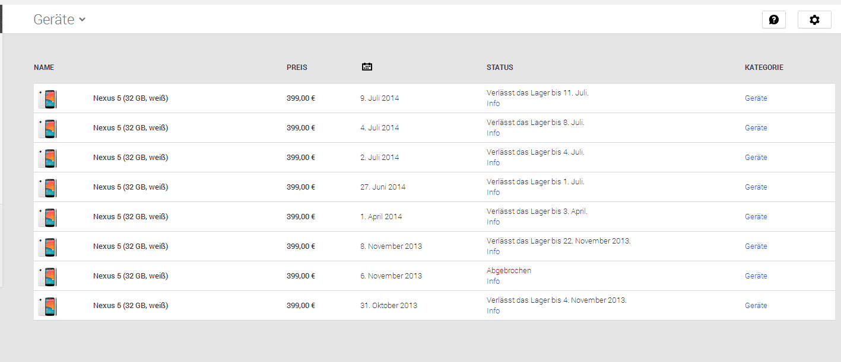The height and width of the screenshot is (362, 841).
Task: Select Nexus 5 name in the 31. Oktober 2013 row
Action: 131,306
